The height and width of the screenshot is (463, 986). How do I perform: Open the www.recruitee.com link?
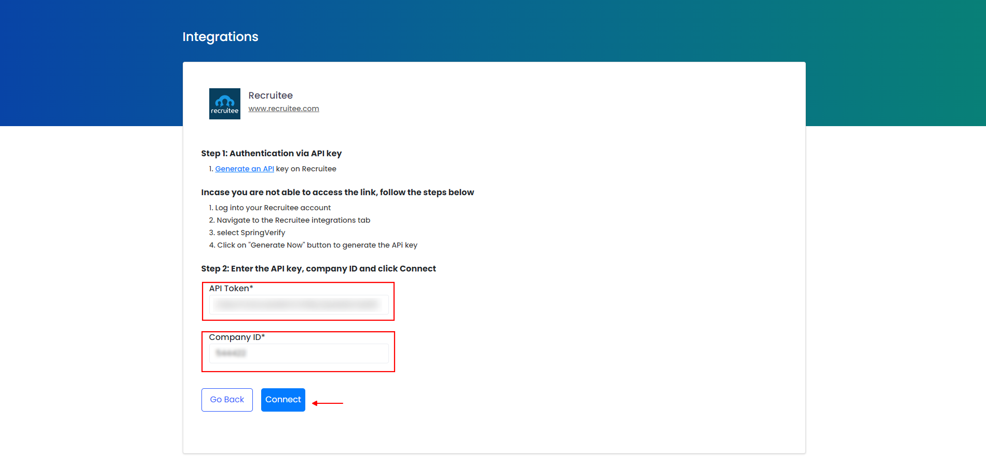[x=283, y=108]
